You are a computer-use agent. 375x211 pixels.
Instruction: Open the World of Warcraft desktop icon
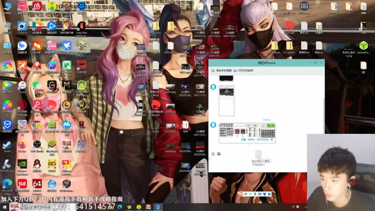click(x=81, y=107)
